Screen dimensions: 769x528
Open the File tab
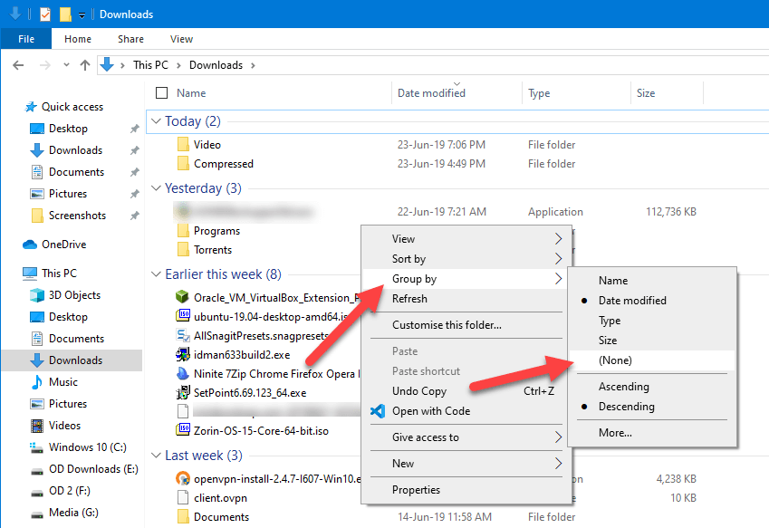click(x=26, y=39)
